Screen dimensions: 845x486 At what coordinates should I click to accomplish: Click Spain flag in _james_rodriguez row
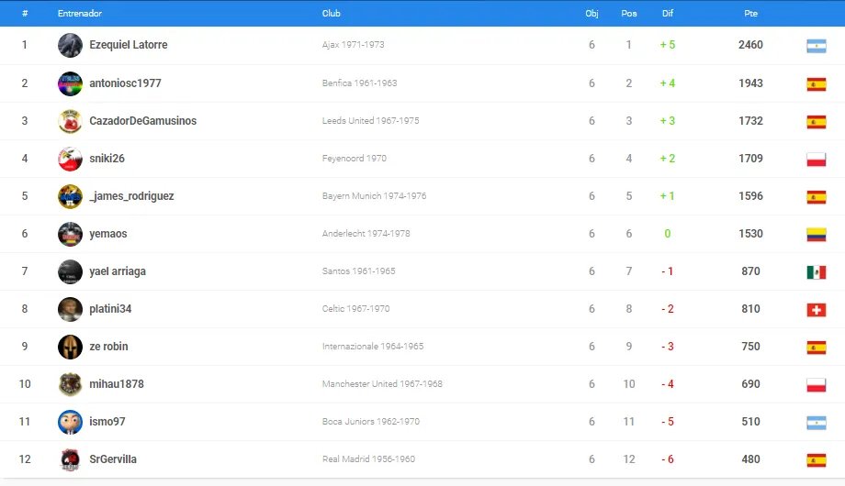(x=817, y=197)
